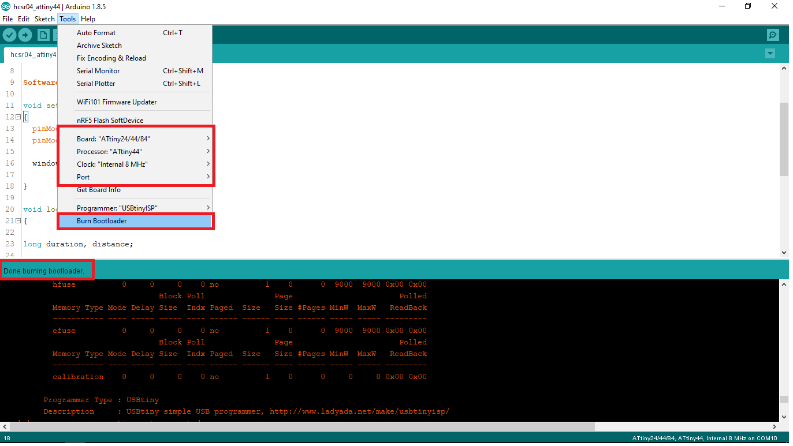
Task: Collapse the code fold at line 12
Action: point(18,117)
